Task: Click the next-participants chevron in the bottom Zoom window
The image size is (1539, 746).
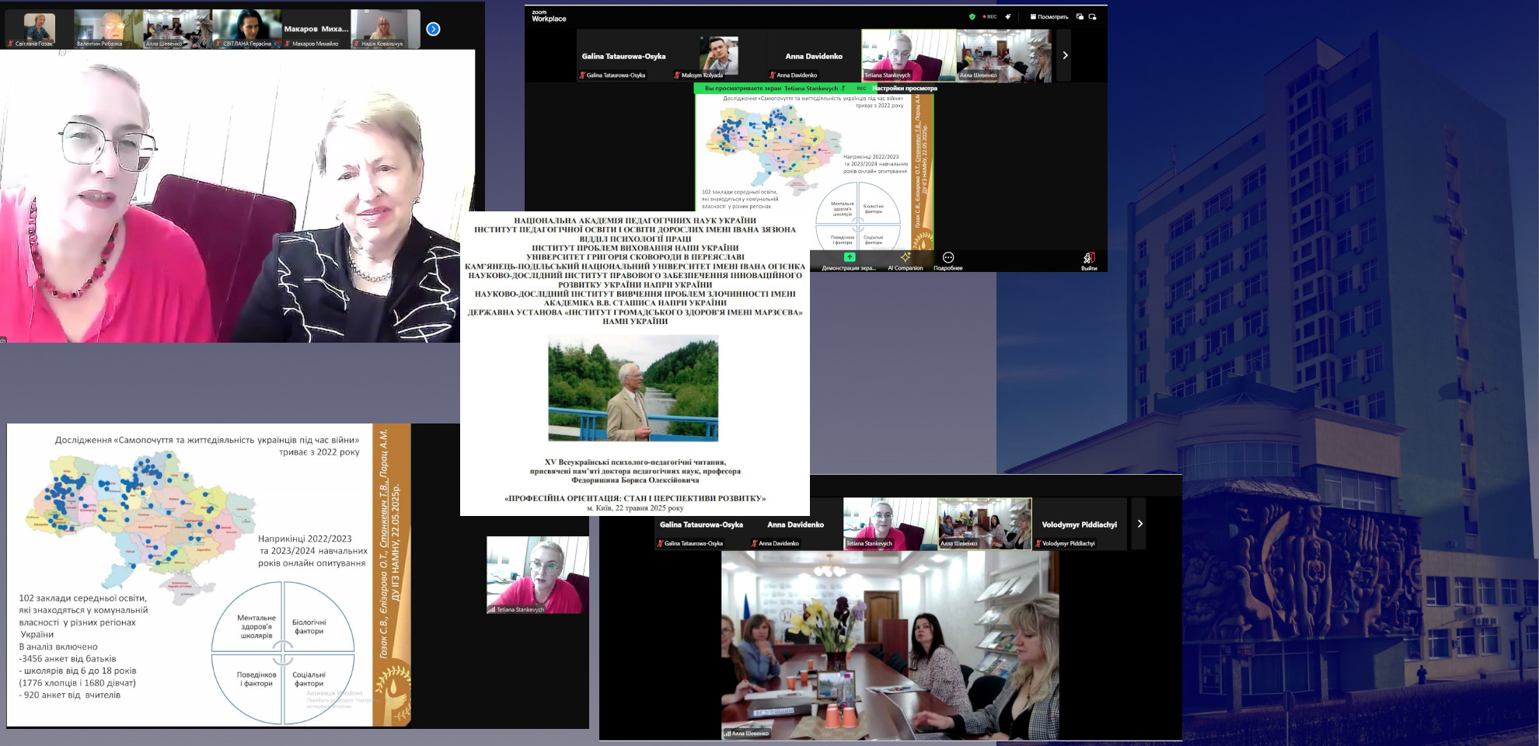Action: point(1139,524)
